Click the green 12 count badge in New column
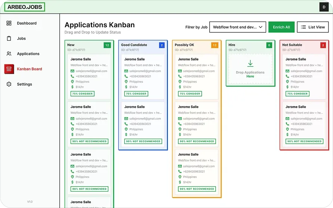333x208 pixels. click(107, 45)
